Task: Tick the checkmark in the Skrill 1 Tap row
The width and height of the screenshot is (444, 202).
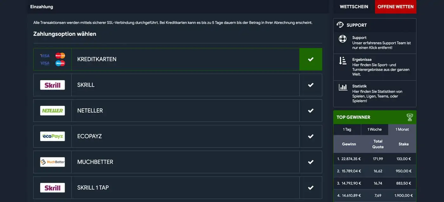Action: pos(311,187)
